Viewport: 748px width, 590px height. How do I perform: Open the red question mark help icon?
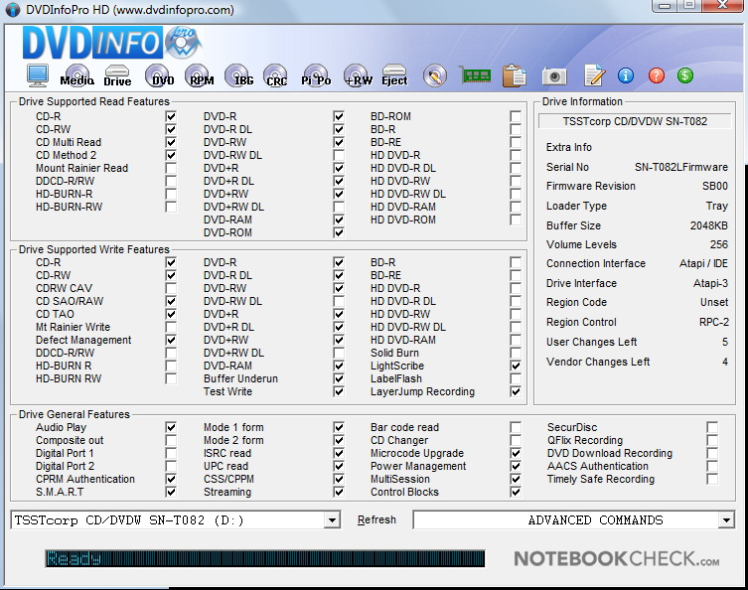click(x=657, y=75)
